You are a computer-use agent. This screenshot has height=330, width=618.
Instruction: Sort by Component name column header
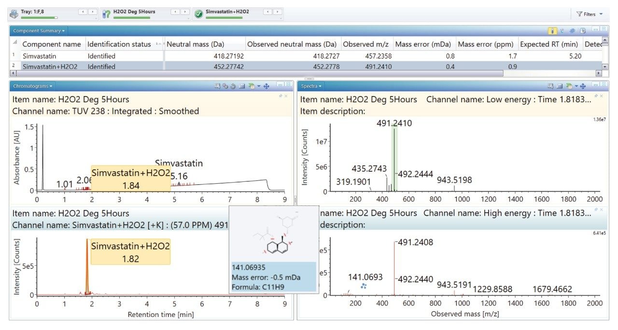[x=52, y=44]
